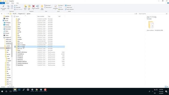Viewport: 169px width, 95px height.
Task: Open the New item dropdown
Action: click(x=48, y=5)
